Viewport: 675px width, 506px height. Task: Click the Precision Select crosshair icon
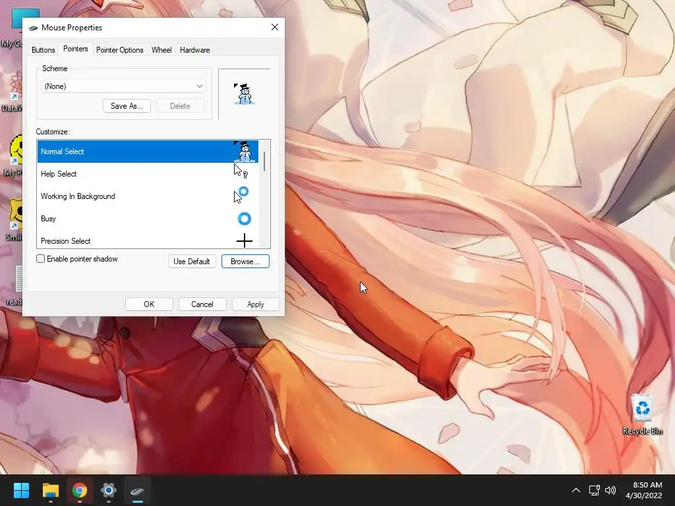244,240
